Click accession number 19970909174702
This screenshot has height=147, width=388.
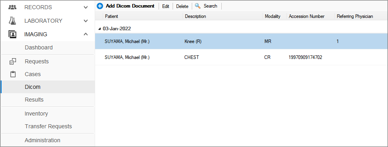[x=305, y=57]
